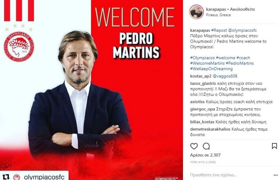This screenshot has height=180, width=280.
Task: Click the Olympiacos club crest logo
Action: 19,47
